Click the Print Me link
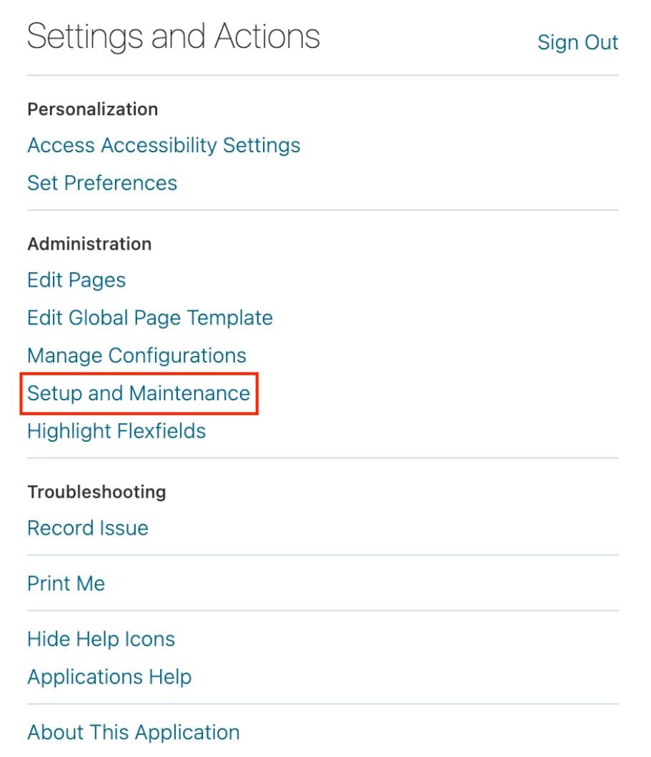The height and width of the screenshot is (757, 651). pos(66,583)
